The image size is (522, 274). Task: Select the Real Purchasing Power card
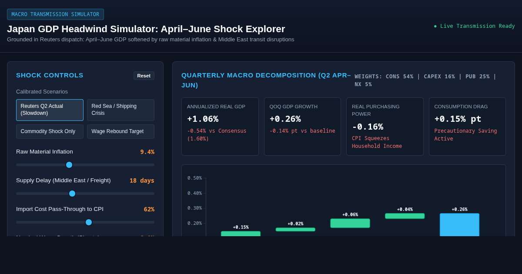[385, 127]
